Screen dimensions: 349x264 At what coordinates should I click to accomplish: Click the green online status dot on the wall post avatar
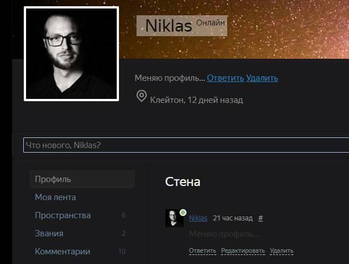tap(183, 213)
